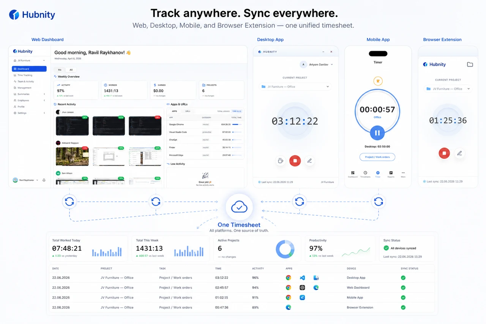Click the ChatGPT icon in the Web Dashboard row
This screenshot has width=486, height=324.
pos(302,288)
